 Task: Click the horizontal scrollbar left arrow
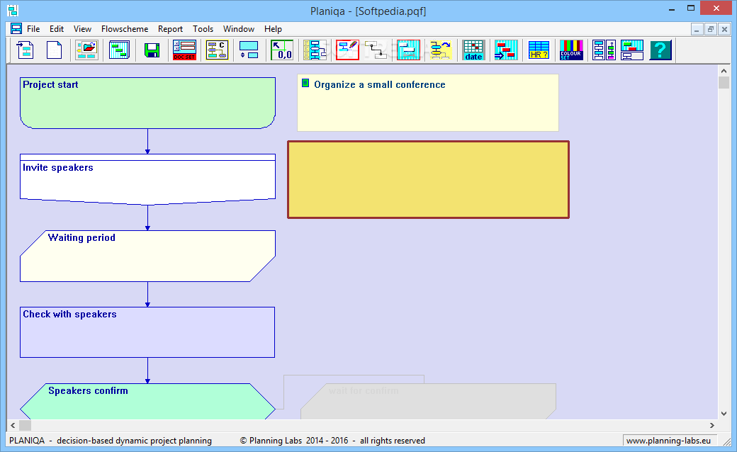13,425
